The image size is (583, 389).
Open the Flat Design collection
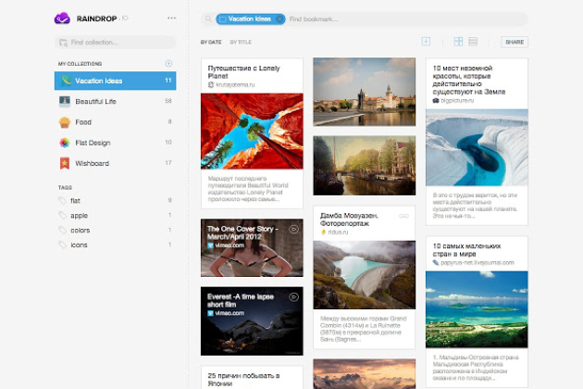click(x=116, y=143)
